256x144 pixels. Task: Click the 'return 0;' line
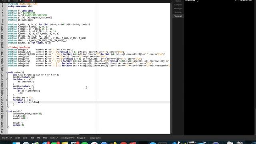click(18, 125)
